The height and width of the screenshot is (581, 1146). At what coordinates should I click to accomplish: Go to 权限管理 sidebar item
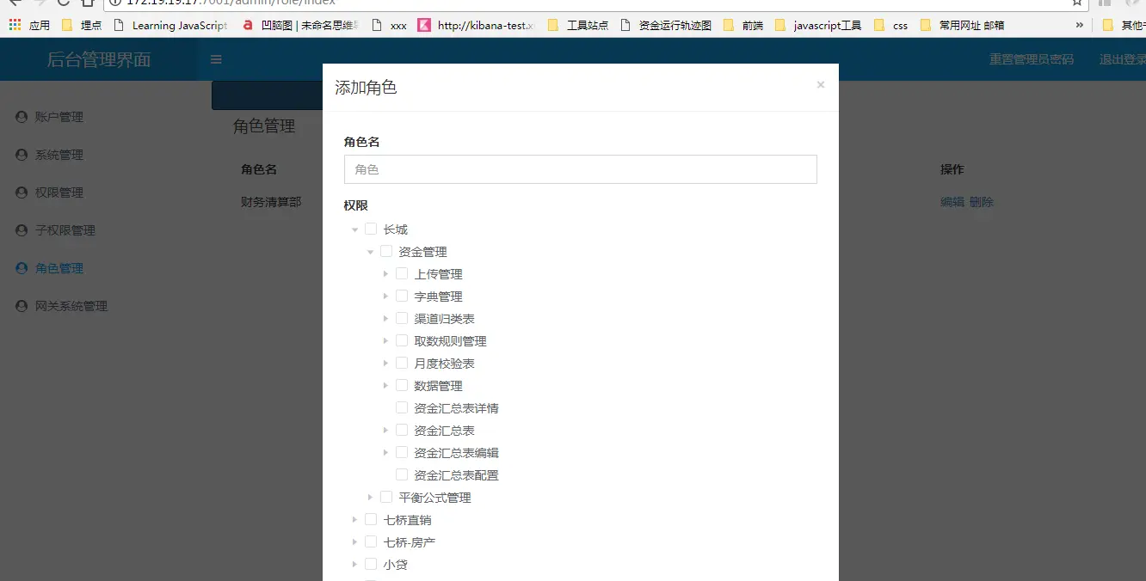pos(59,193)
